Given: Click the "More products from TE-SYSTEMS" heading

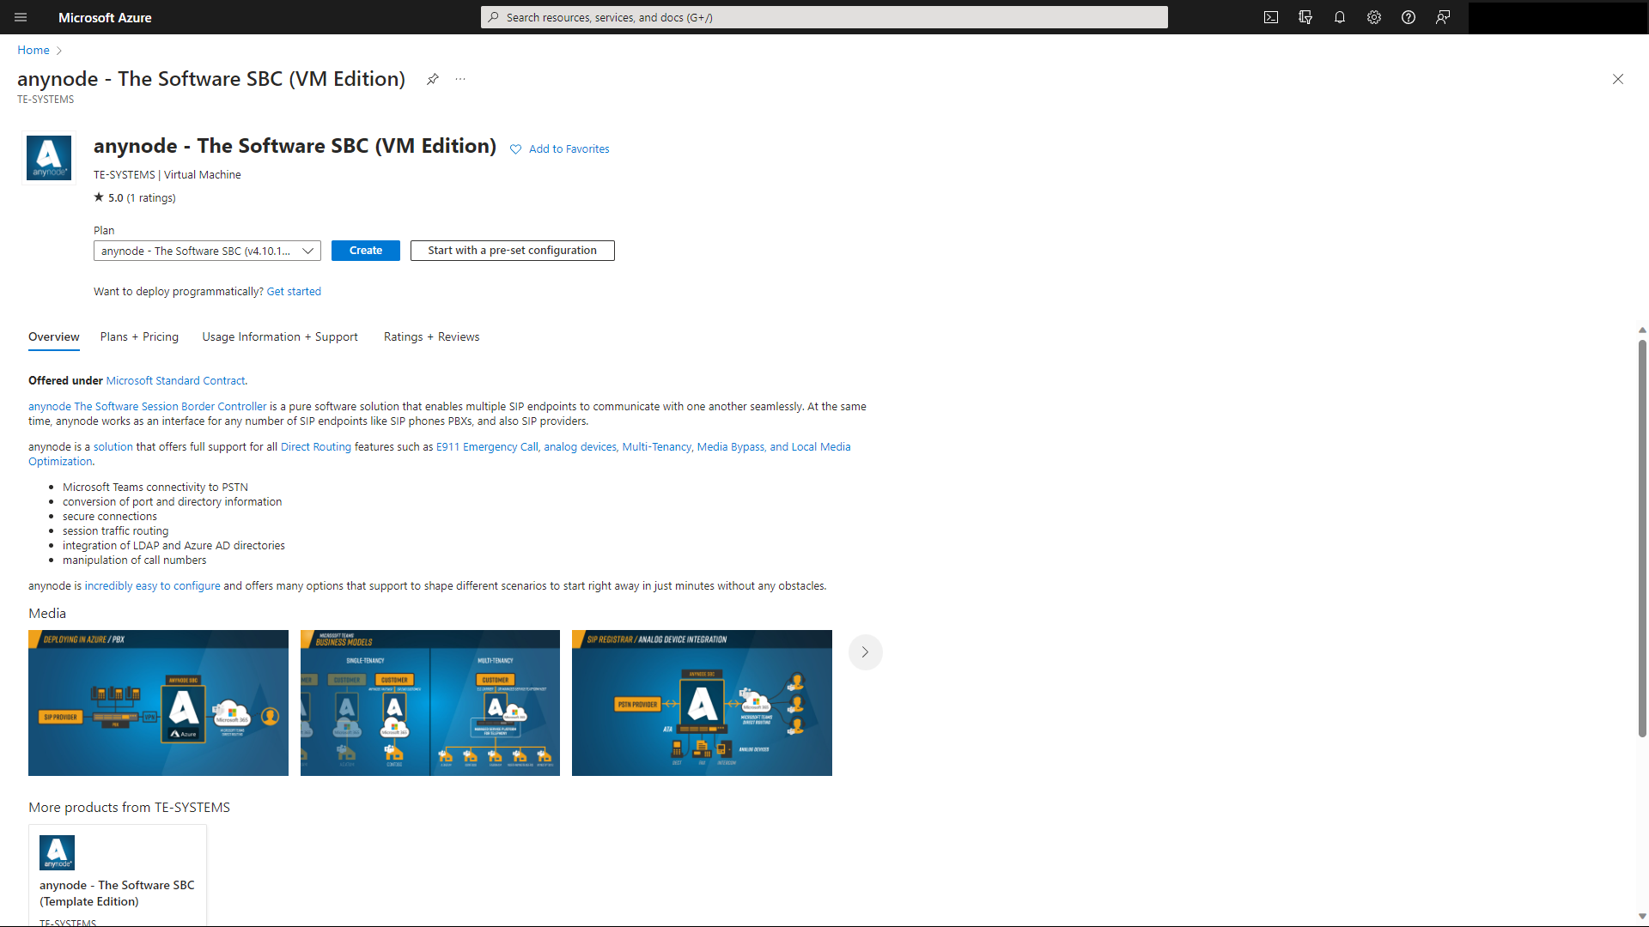Looking at the screenshot, I should [129, 808].
